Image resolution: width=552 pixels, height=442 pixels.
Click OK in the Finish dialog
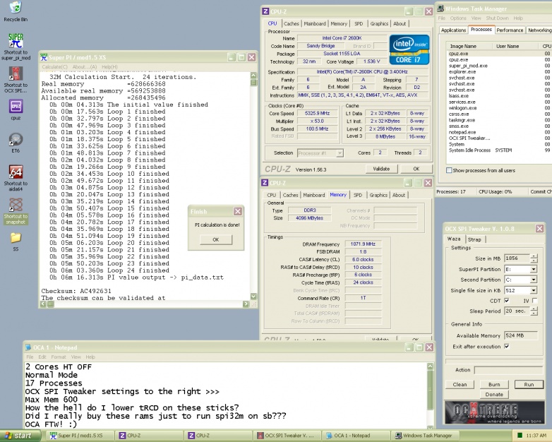click(215, 239)
